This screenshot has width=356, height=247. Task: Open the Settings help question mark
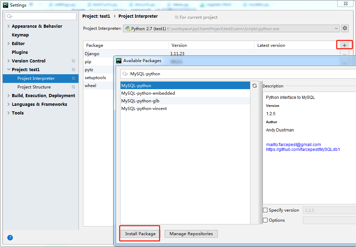[x=10, y=238]
